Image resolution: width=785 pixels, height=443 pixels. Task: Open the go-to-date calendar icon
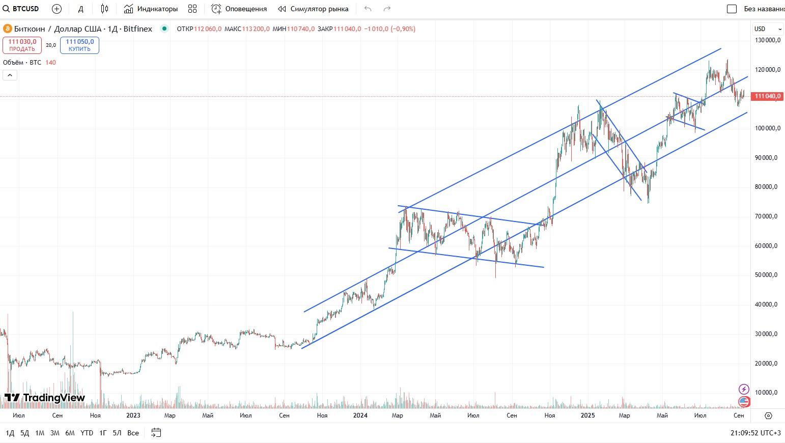156,433
